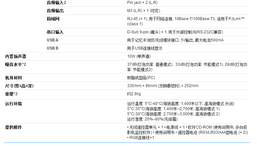
Task: Click the 串口输入 label
Action: [55, 32]
